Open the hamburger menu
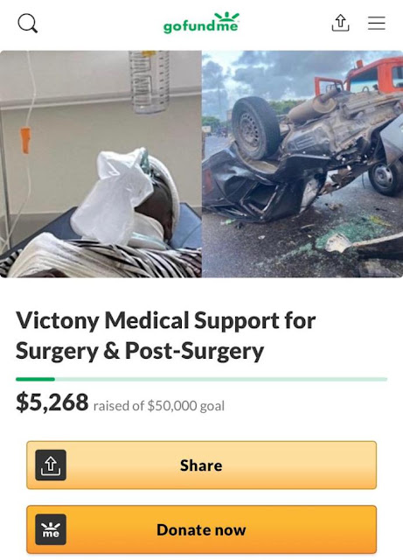 coord(377,23)
